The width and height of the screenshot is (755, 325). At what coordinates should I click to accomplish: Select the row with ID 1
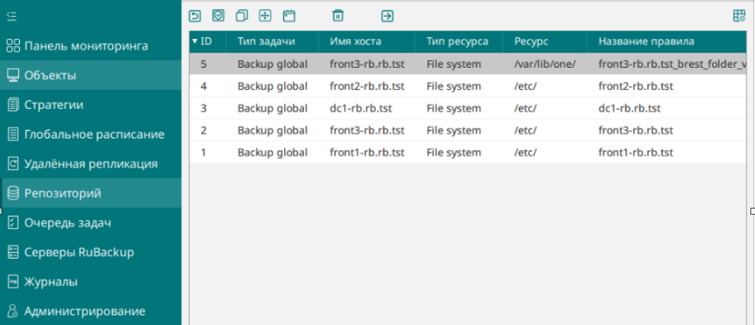(x=468, y=152)
